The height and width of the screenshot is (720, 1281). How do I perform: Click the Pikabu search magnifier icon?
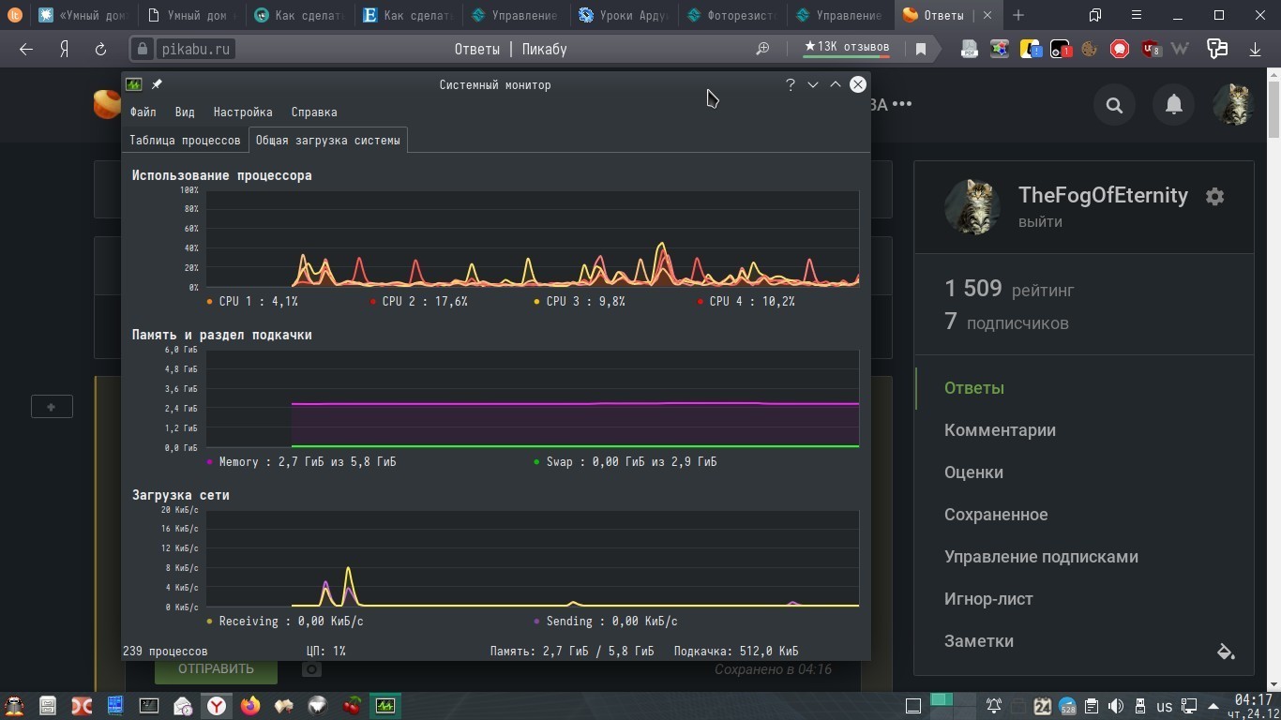point(1114,105)
